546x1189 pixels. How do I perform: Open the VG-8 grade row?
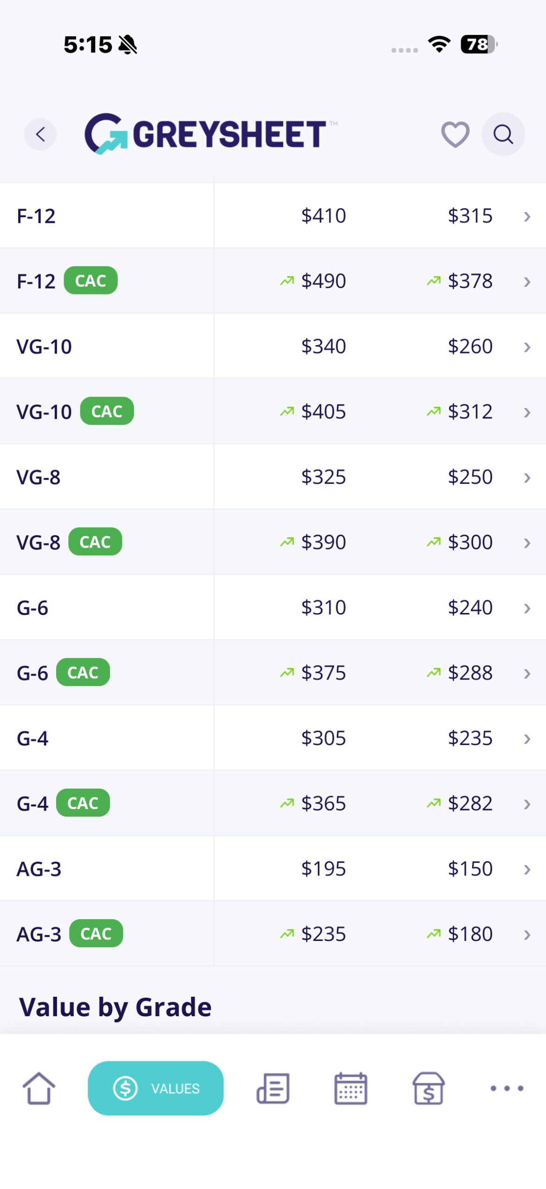273,477
